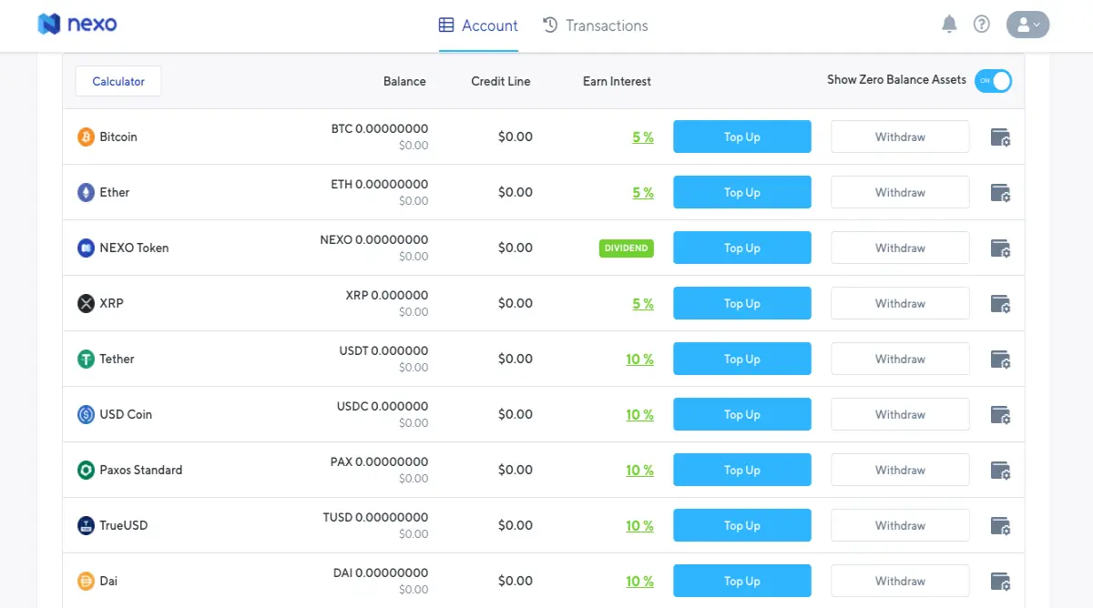Open wallet settings for USD Coin
This screenshot has width=1093, height=608.
(1000, 415)
